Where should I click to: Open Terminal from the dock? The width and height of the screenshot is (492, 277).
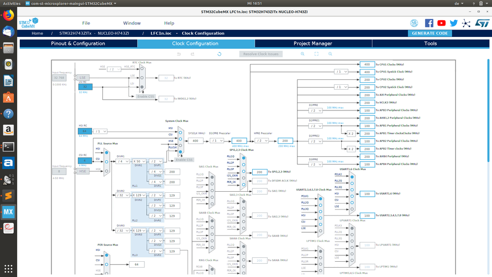click(8, 147)
